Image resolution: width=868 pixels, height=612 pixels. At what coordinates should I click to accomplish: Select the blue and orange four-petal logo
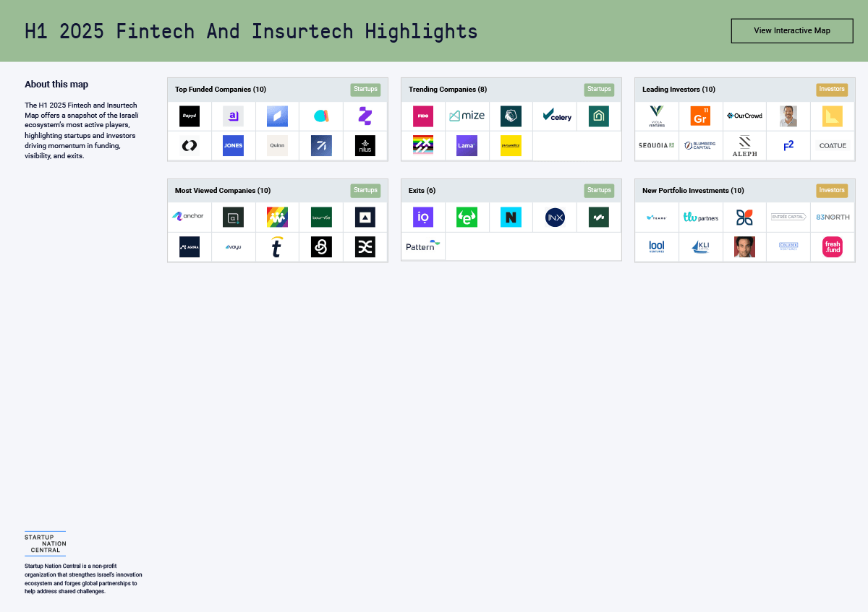[744, 217]
